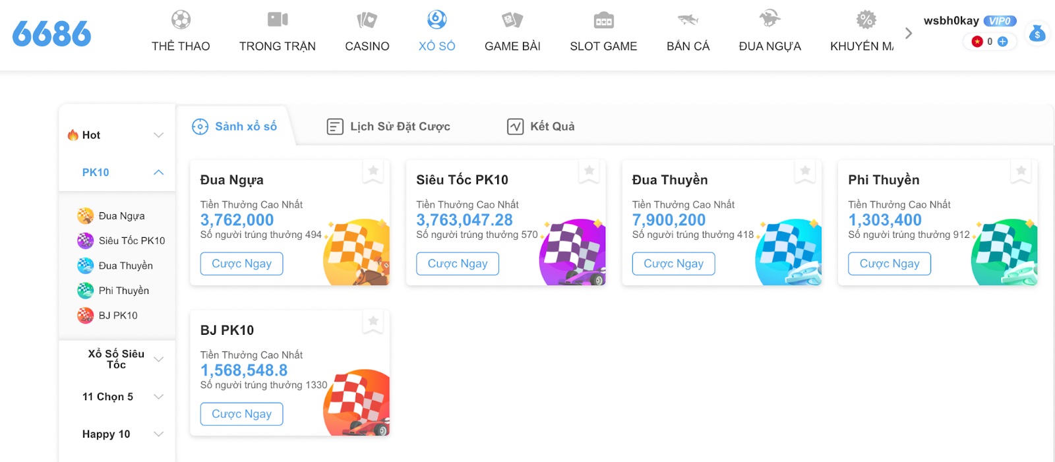Open the Bắn Cá fish icon
This screenshot has width=1055, height=462.
click(x=688, y=20)
